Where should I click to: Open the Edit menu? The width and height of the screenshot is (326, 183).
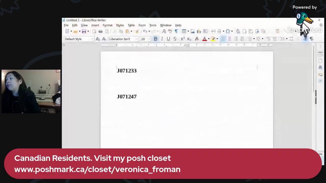75,25
